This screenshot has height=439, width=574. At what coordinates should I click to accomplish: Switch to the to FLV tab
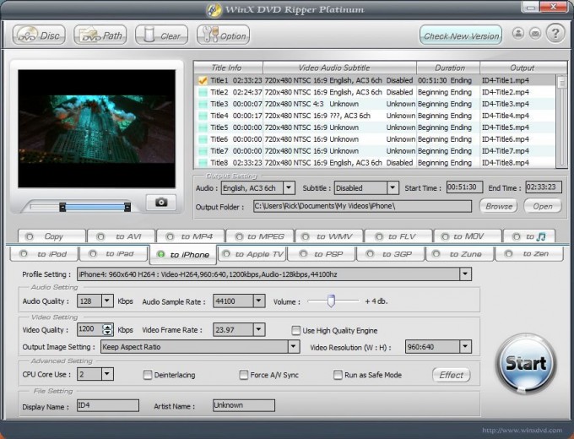click(x=398, y=236)
